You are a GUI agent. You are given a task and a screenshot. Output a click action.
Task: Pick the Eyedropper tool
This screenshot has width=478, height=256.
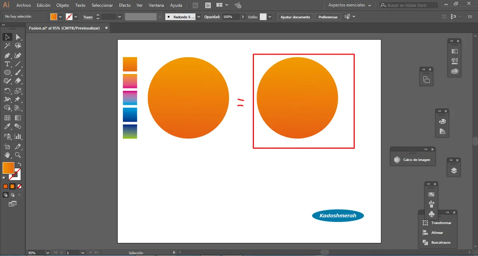click(x=7, y=127)
